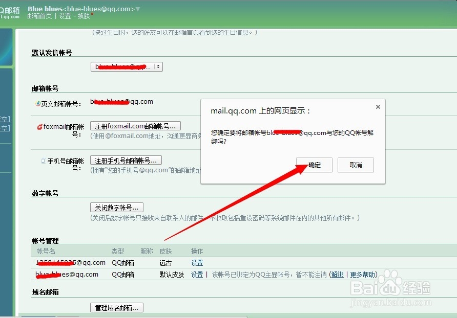The image size is (457, 318).
Task: Select the 皮肤 column header
Action: point(165,251)
